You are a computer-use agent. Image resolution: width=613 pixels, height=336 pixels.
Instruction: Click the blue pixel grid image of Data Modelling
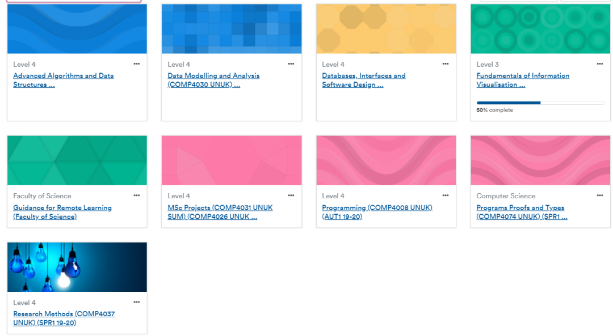click(x=232, y=29)
